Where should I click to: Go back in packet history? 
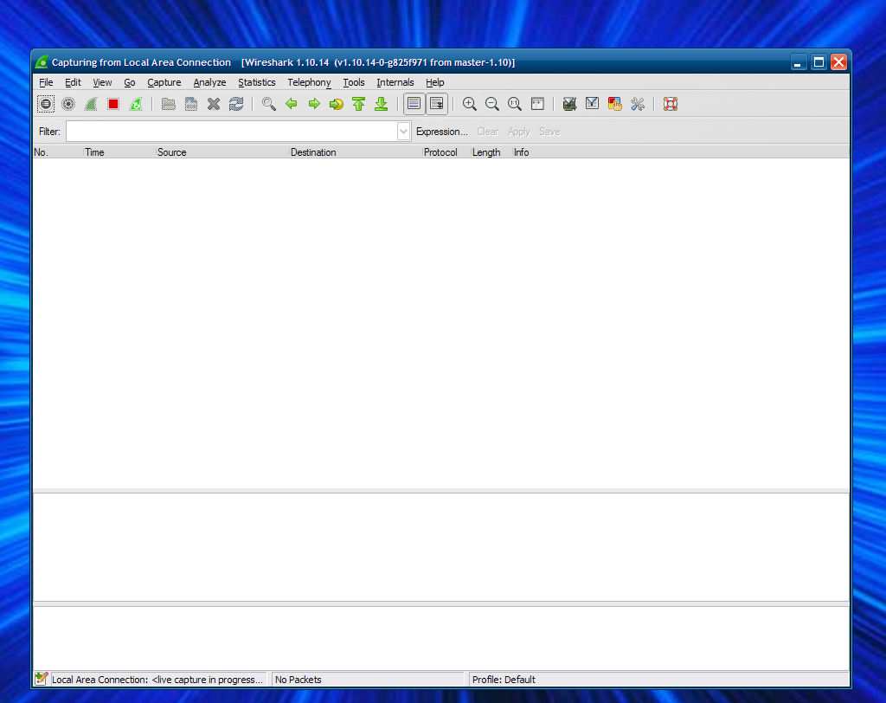pos(292,104)
